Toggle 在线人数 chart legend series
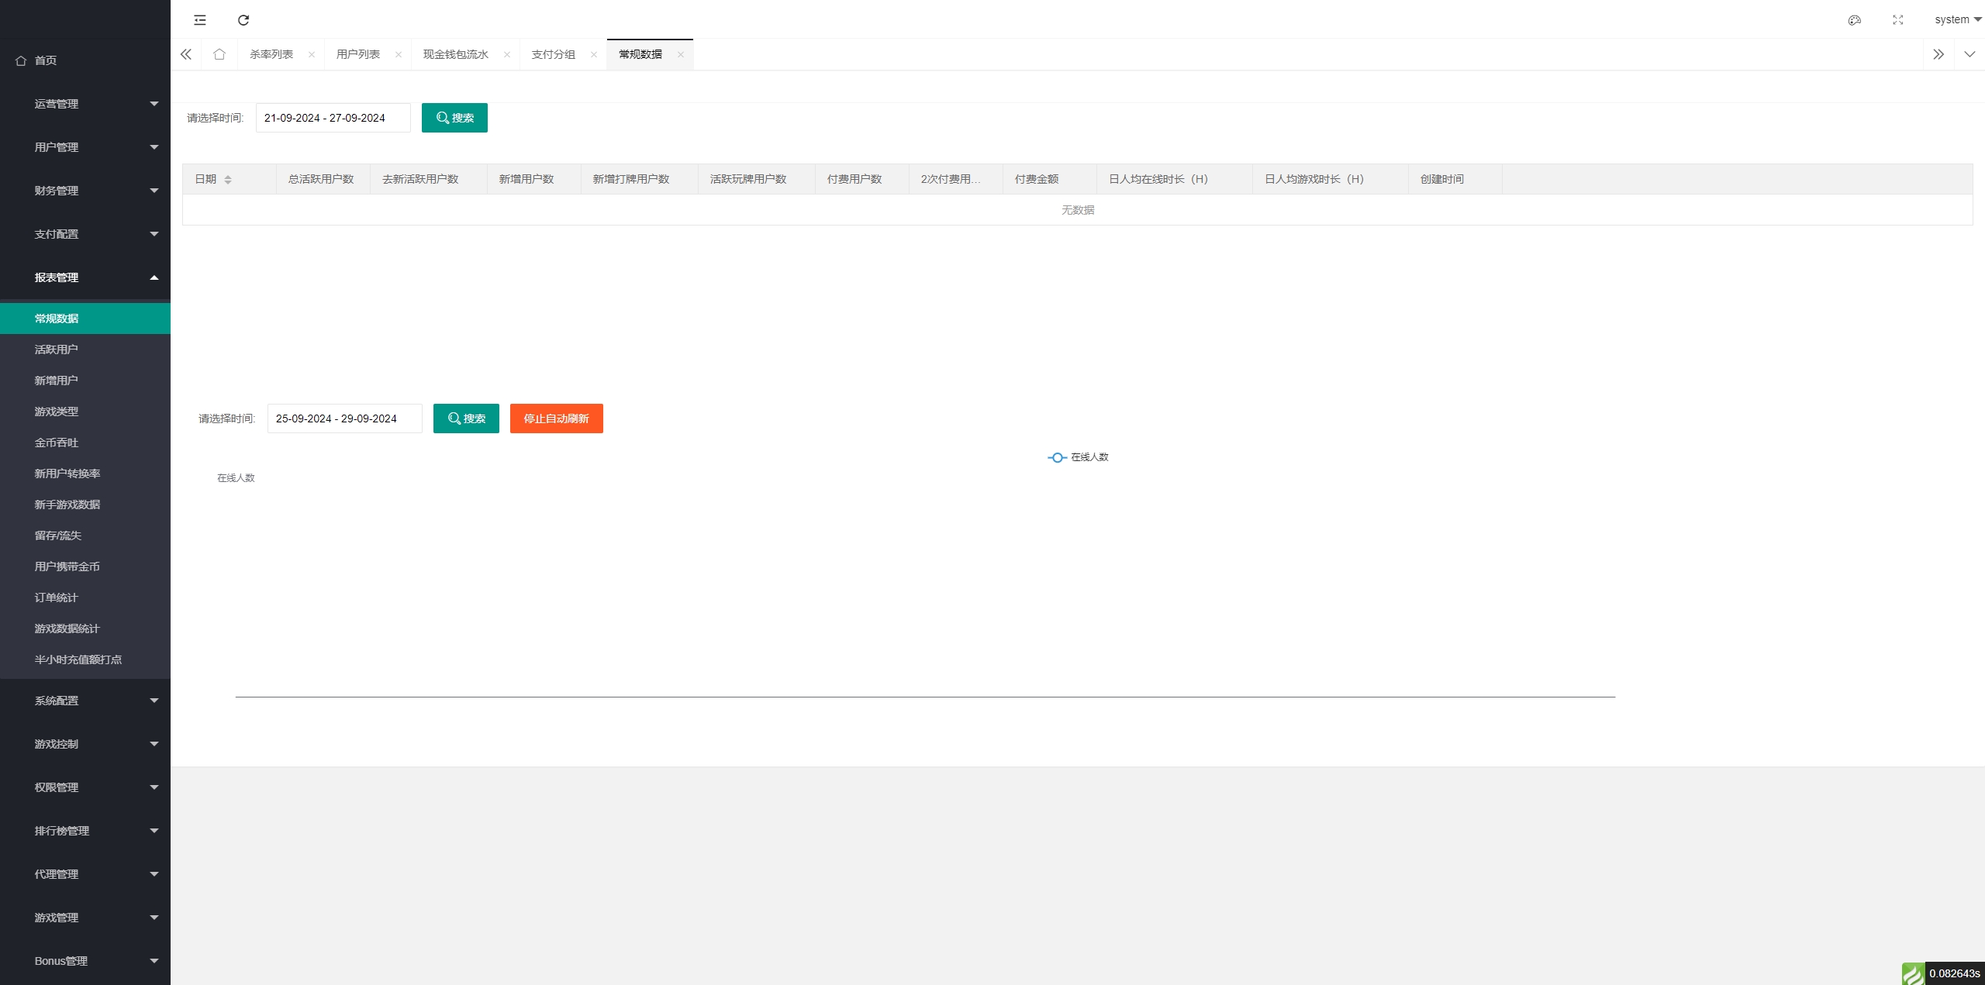This screenshot has height=985, width=1985. coord(1078,457)
